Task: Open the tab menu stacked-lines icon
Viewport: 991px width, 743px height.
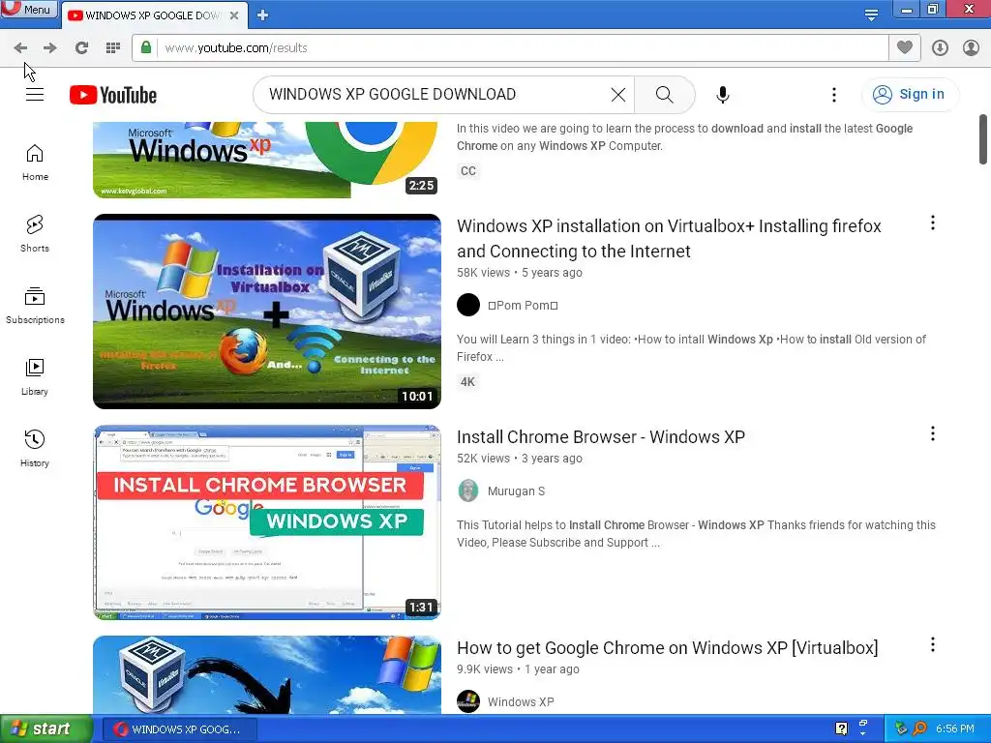Action: [x=871, y=15]
